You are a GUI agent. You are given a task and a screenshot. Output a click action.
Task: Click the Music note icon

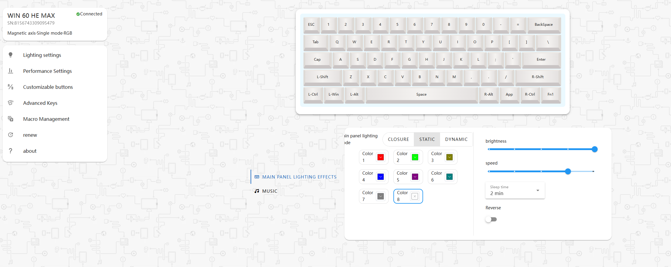[x=257, y=191]
